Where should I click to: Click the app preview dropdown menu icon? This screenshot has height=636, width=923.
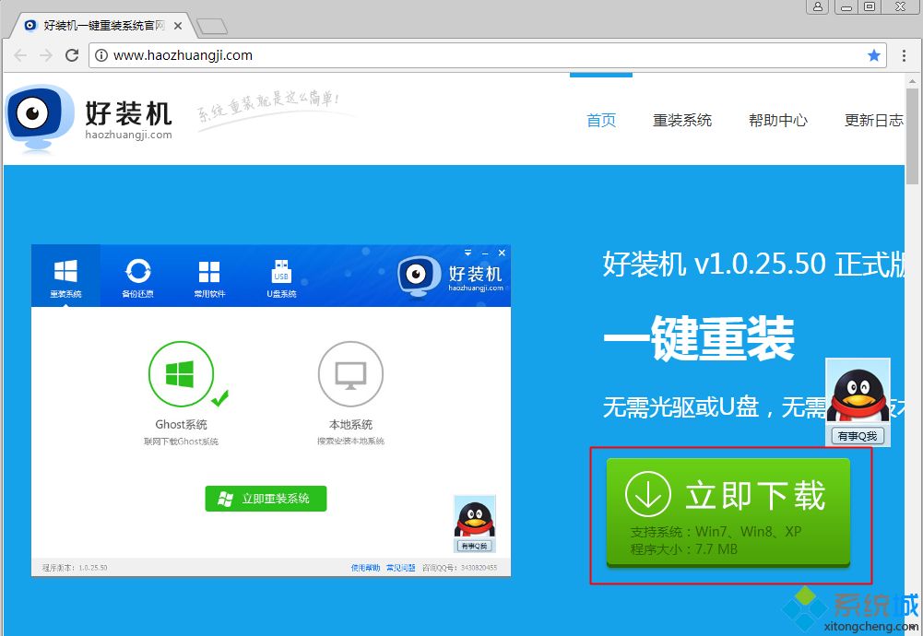pos(468,253)
